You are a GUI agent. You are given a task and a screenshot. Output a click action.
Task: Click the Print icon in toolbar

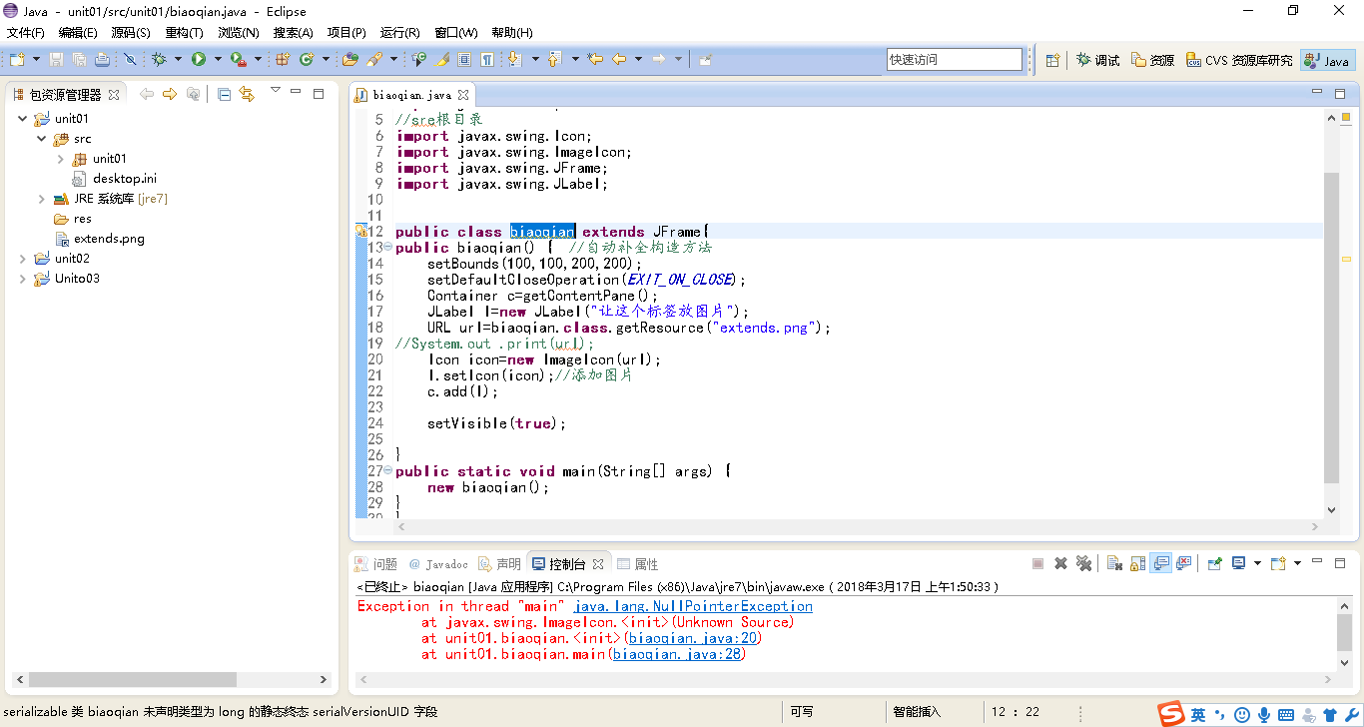point(102,60)
